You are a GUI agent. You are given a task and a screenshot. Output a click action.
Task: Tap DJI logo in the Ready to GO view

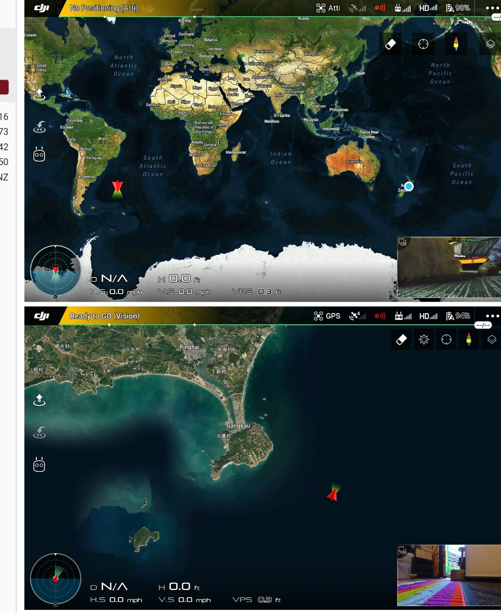[x=42, y=316]
